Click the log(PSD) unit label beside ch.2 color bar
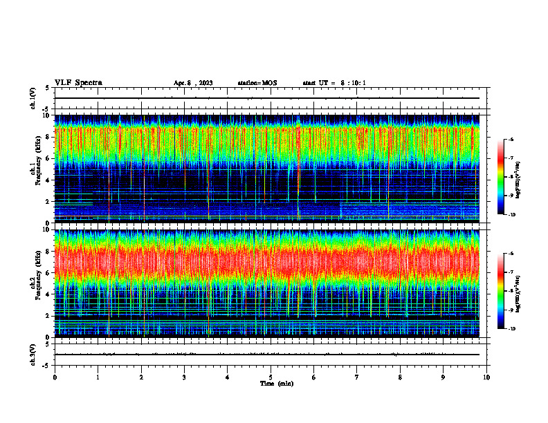548x423 pixels. click(518, 294)
